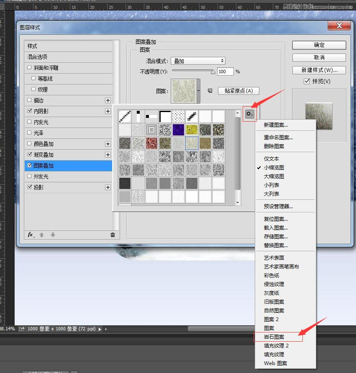The image size is (356, 373).
Task: Click the fx add style icon
Action: click(31, 235)
